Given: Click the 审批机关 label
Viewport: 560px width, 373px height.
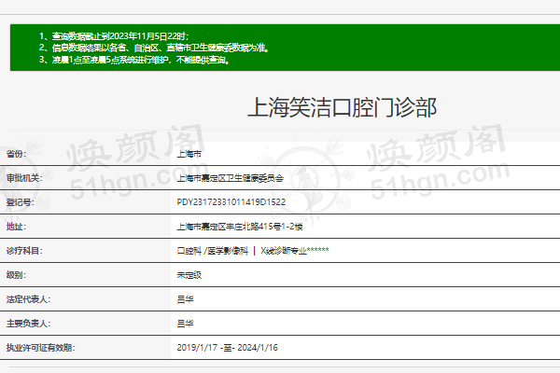Looking at the screenshot, I should [24, 178].
